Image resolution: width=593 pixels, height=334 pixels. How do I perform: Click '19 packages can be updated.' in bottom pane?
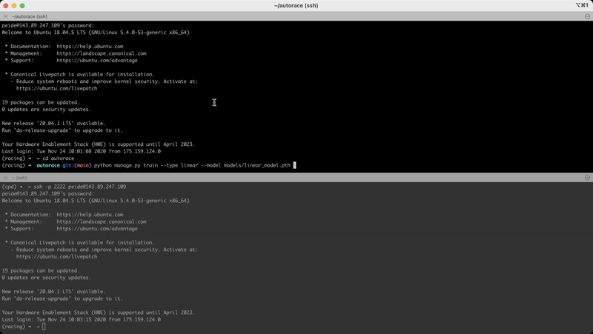point(41,270)
